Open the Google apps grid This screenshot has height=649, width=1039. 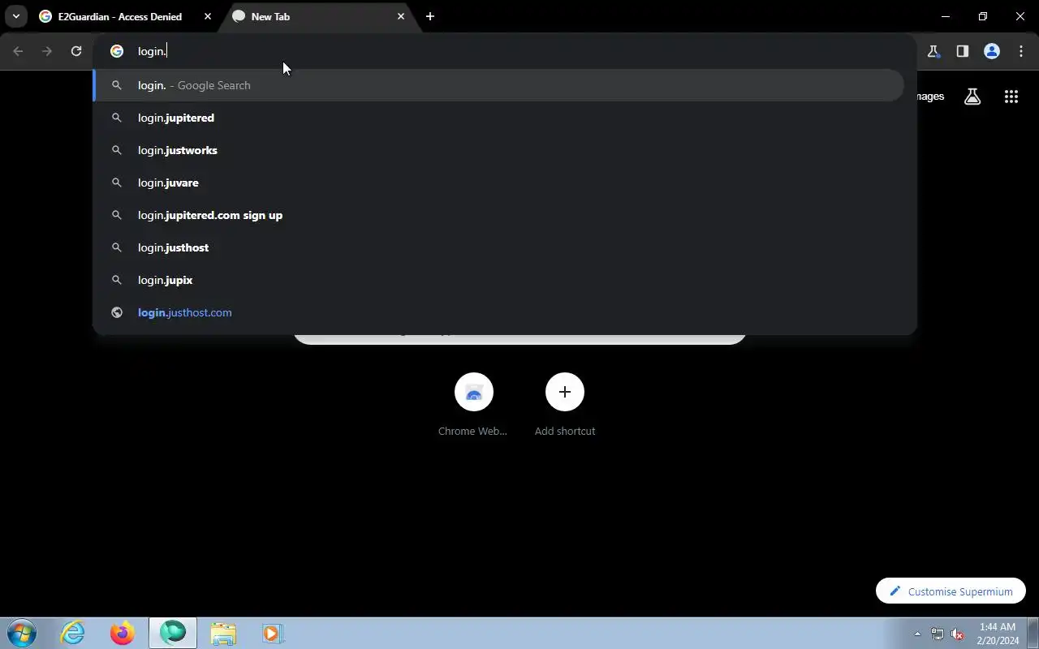[1011, 97]
